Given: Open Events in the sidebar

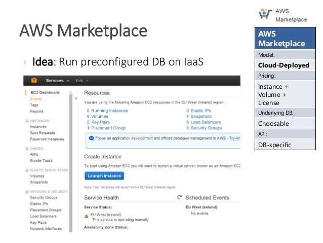Looking at the screenshot, I should tap(36, 99).
